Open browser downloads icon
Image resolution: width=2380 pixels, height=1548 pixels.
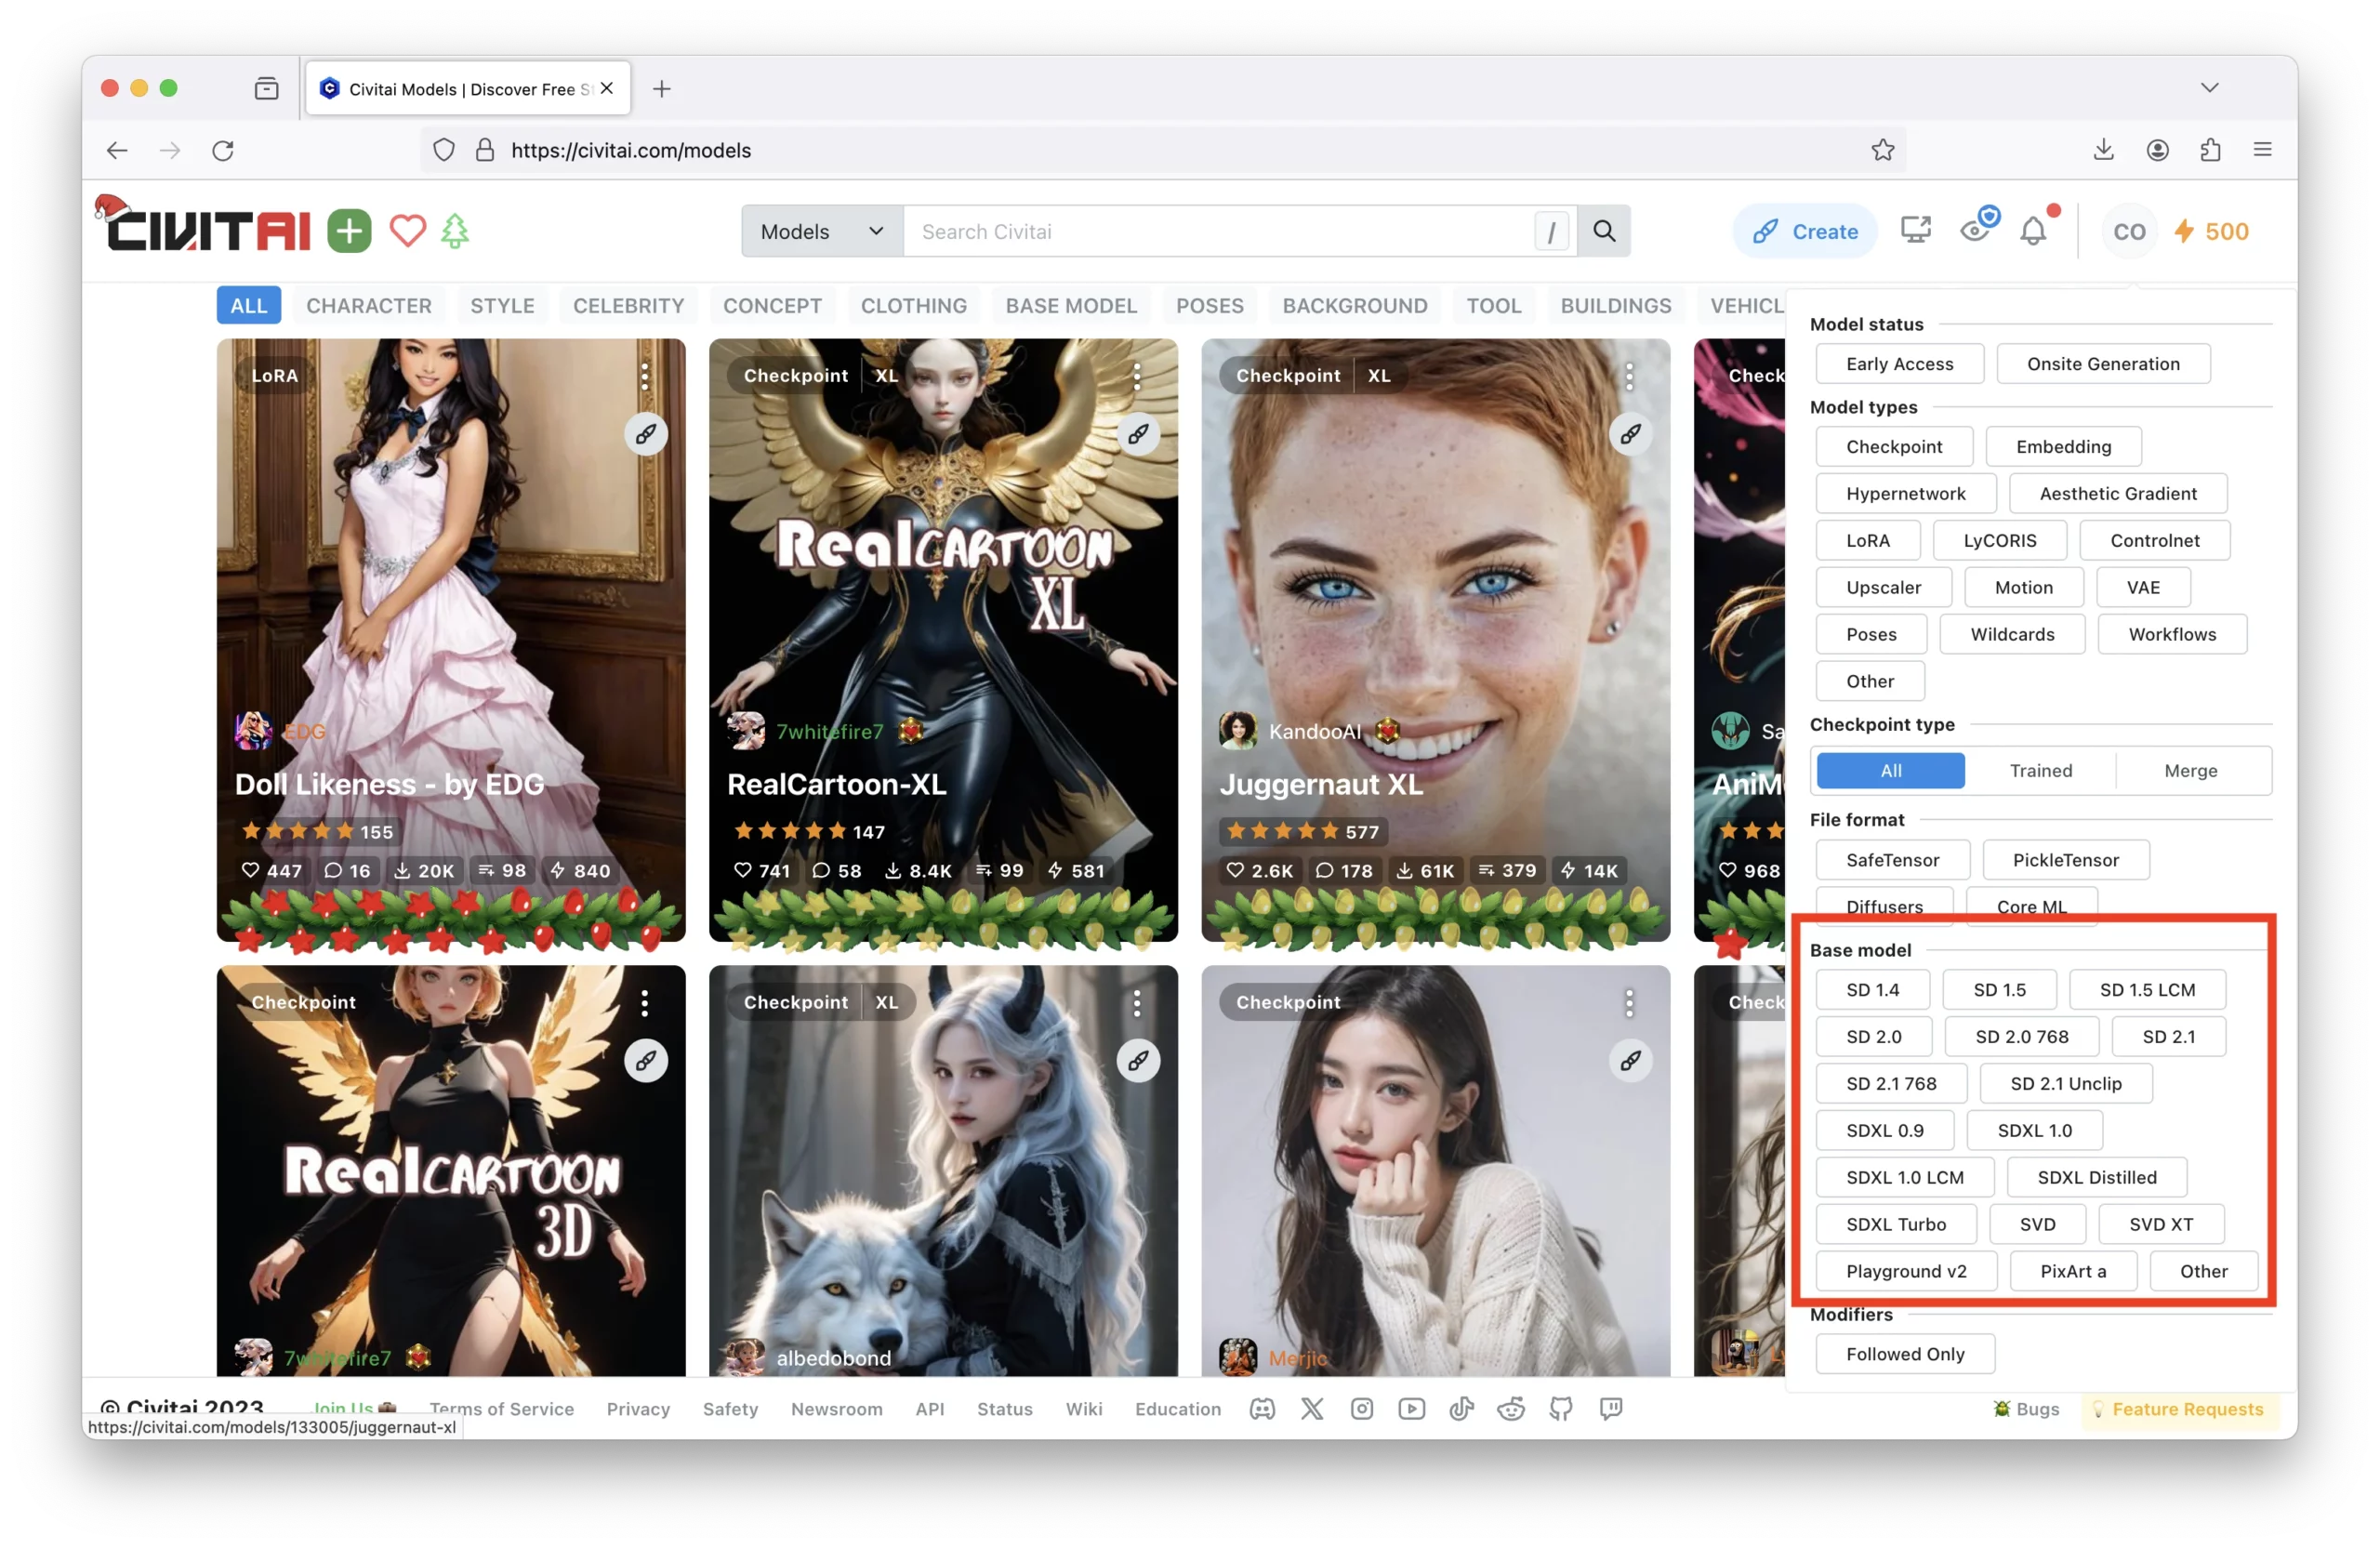[x=2104, y=150]
